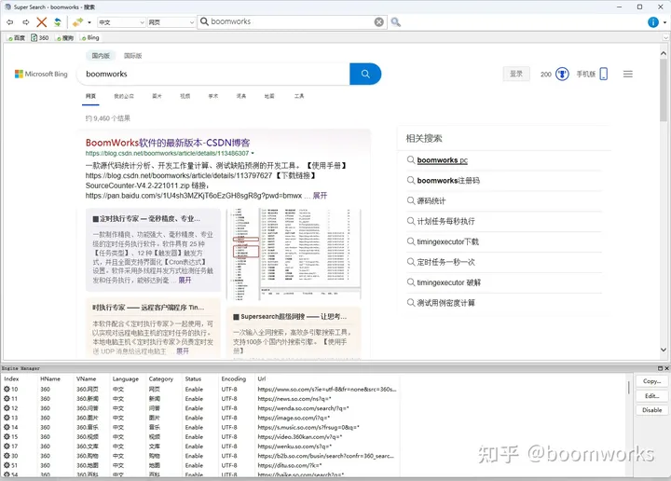Viewport: 671px width, 481px height.
Task: Expand the URL arrow under result title
Action: click(253, 153)
